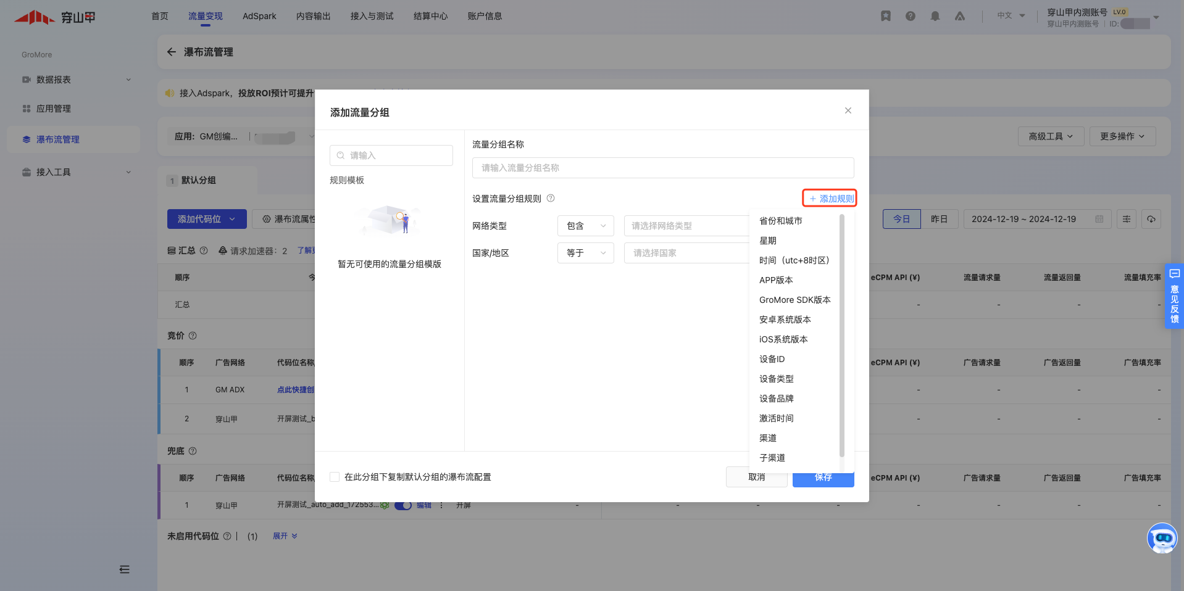Enable 在此分组下复制默认分组的瀑布流配置 checkbox
The height and width of the screenshot is (591, 1184).
[x=335, y=477]
